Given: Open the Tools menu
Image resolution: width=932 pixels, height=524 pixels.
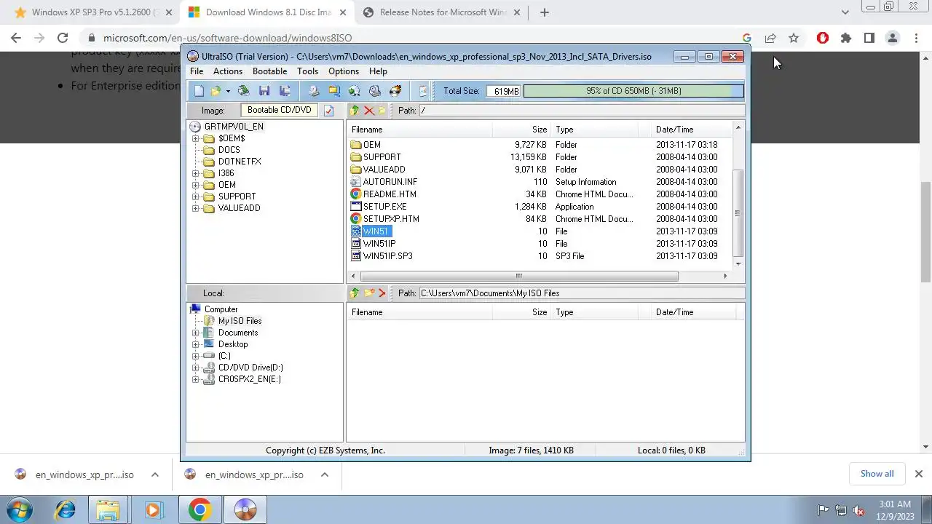Looking at the screenshot, I should click(x=307, y=71).
